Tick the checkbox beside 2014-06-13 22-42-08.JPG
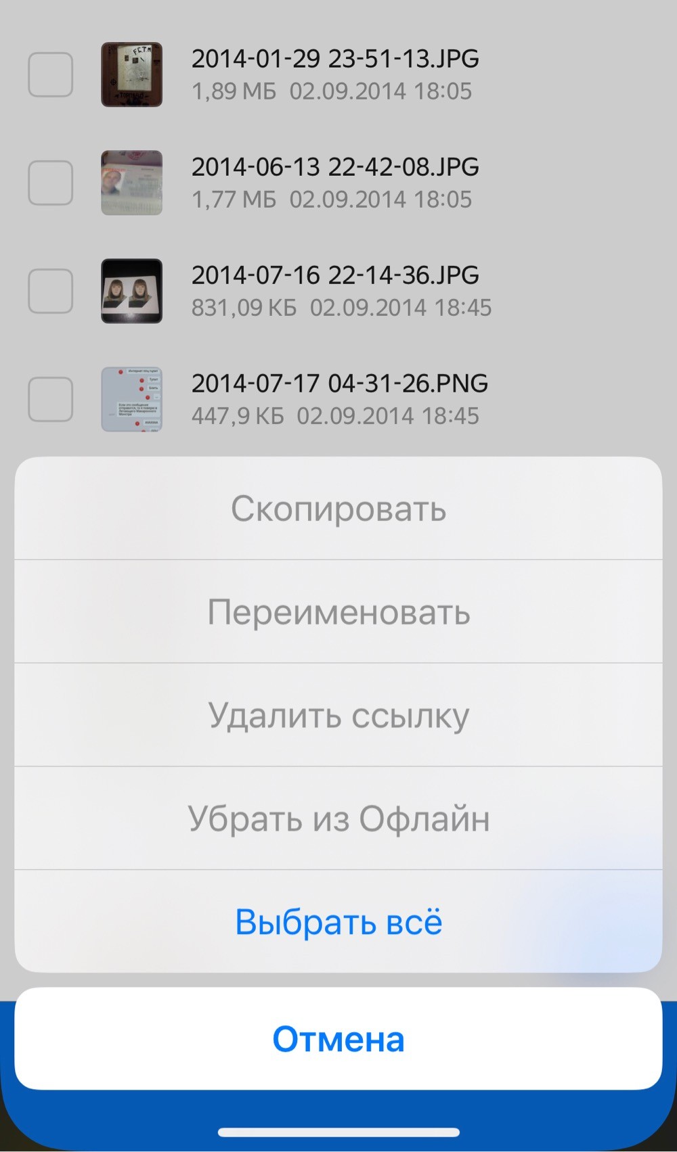This screenshot has width=677, height=1152. [51, 183]
